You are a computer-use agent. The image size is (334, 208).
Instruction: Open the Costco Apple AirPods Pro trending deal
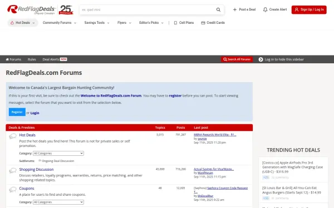292,168
